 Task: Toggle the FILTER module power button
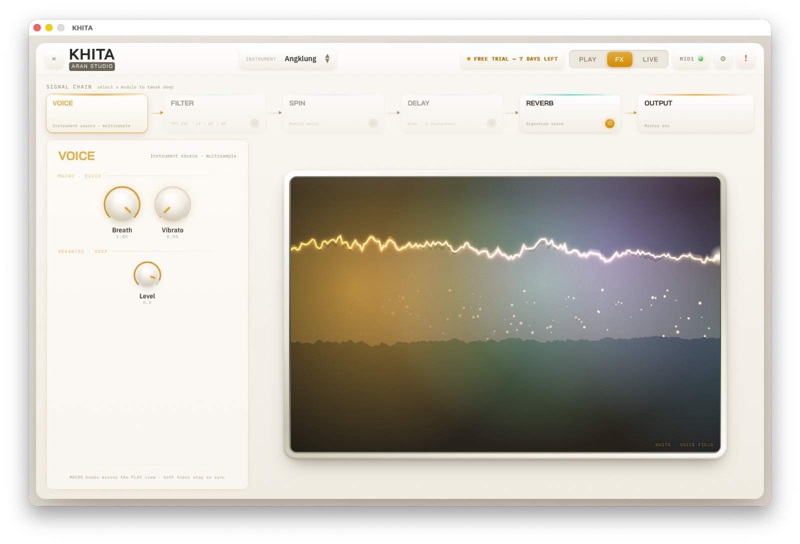(254, 123)
